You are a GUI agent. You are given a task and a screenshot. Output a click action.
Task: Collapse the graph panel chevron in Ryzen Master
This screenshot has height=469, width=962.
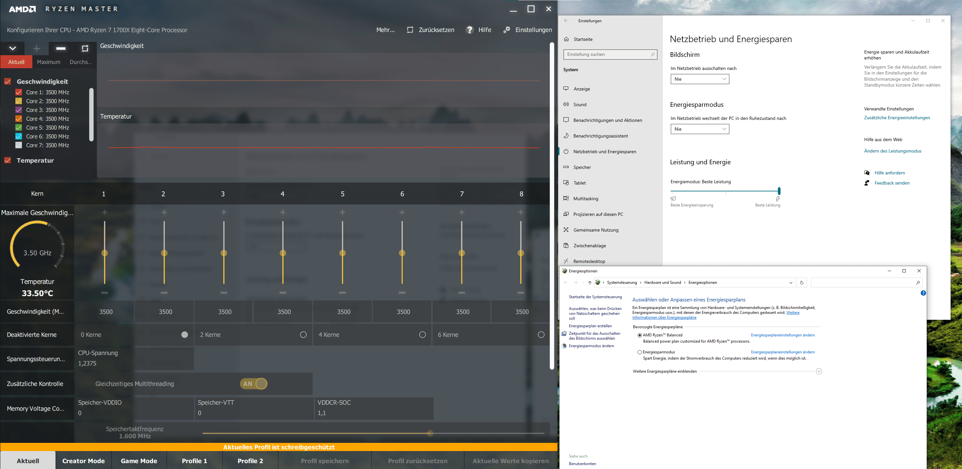click(12, 48)
